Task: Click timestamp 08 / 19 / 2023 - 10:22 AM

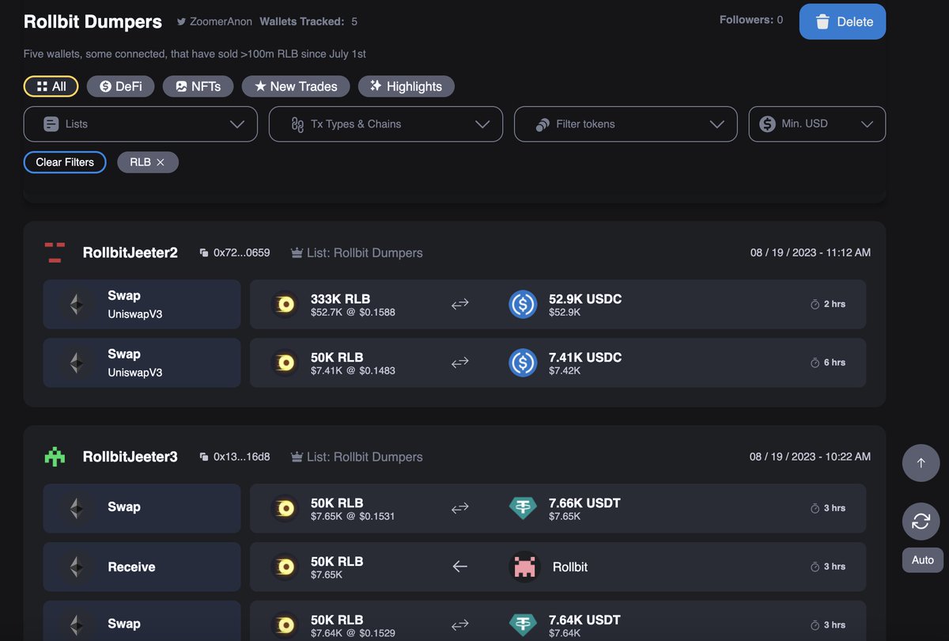Action: click(x=811, y=457)
